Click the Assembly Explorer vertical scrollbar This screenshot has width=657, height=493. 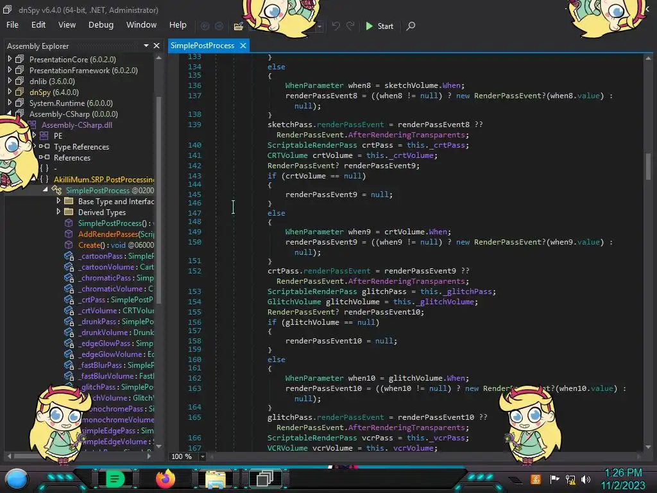[x=159, y=200]
